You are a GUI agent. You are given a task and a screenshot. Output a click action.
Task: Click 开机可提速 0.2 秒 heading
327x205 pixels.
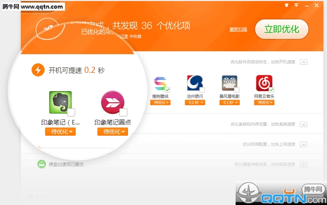77,70
